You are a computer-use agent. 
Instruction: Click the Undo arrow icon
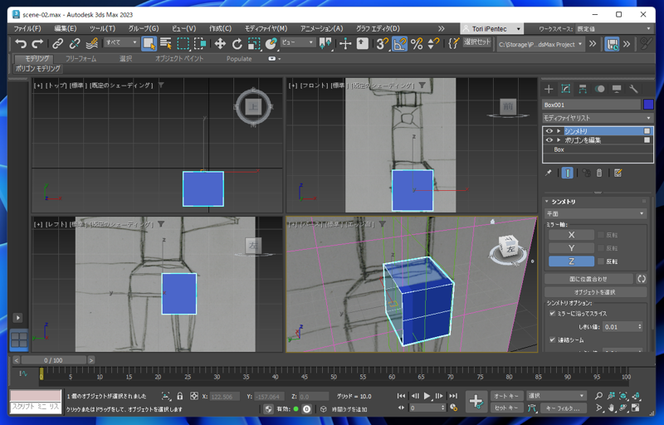[x=20, y=43]
